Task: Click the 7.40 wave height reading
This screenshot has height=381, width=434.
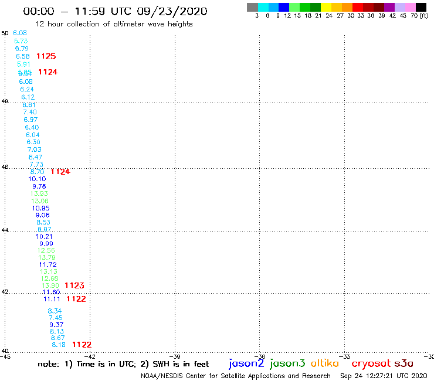Action: point(30,112)
